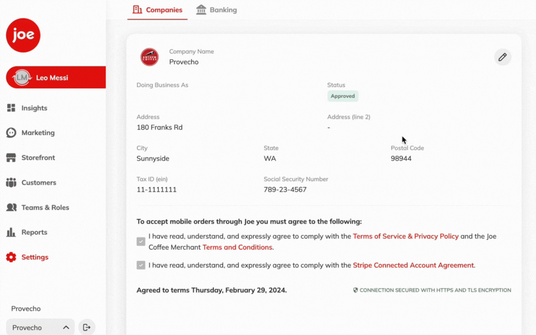The height and width of the screenshot is (335, 536).
Task: Click the postal code 98944
Action: (401, 159)
